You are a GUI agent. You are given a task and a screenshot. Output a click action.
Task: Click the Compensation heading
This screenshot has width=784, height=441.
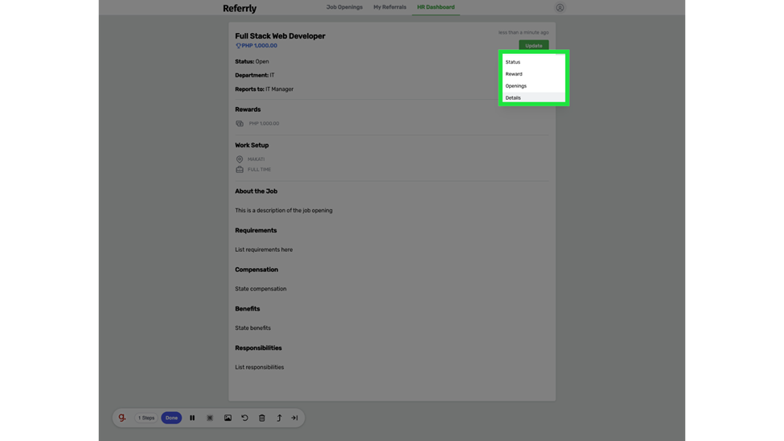[257, 270]
